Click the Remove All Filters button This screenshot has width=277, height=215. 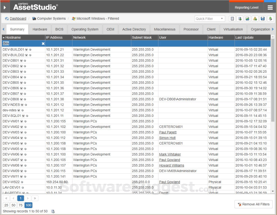(x=253, y=204)
